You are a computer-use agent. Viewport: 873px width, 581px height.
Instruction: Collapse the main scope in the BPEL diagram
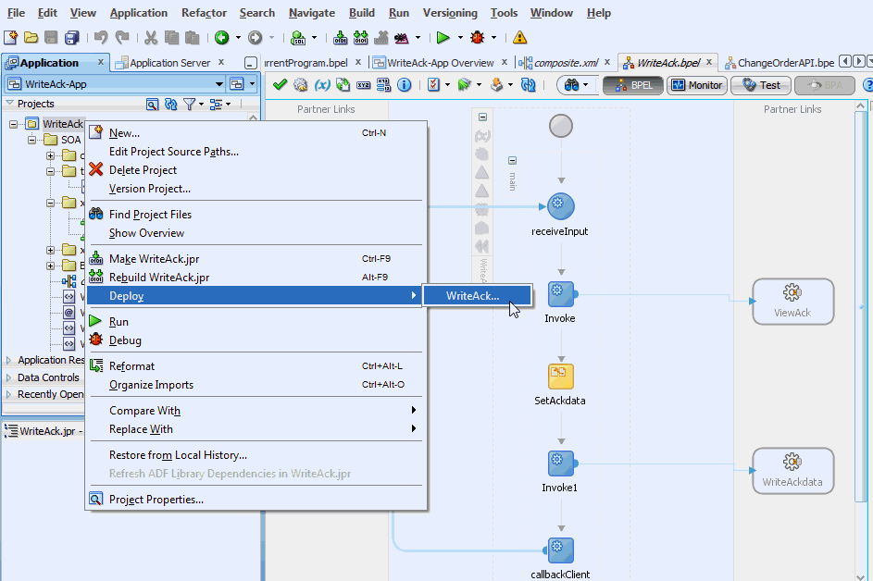[513, 160]
